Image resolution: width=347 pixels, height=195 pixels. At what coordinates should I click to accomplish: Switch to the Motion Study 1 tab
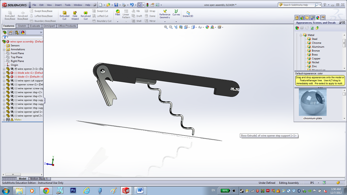tap(39, 179)
